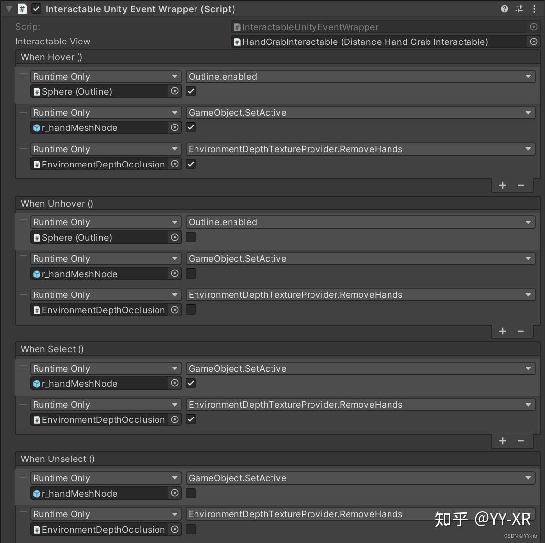Viewport: 545px width, 543px height.
Task: Open the component context menu (three dots)
Action: coord(534,9)
